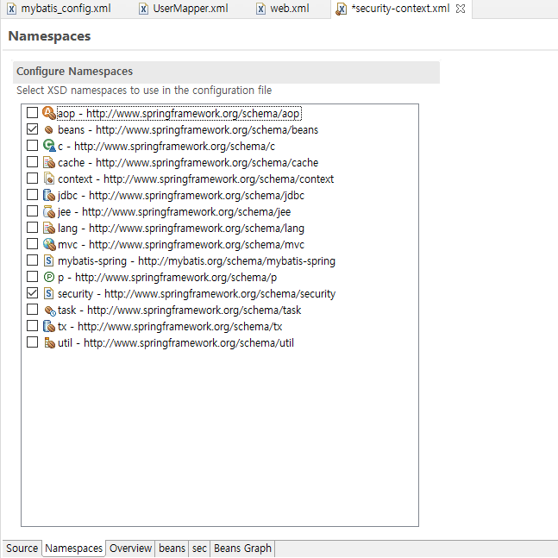Enable the lang namespace checkbox

coord(32,228)
